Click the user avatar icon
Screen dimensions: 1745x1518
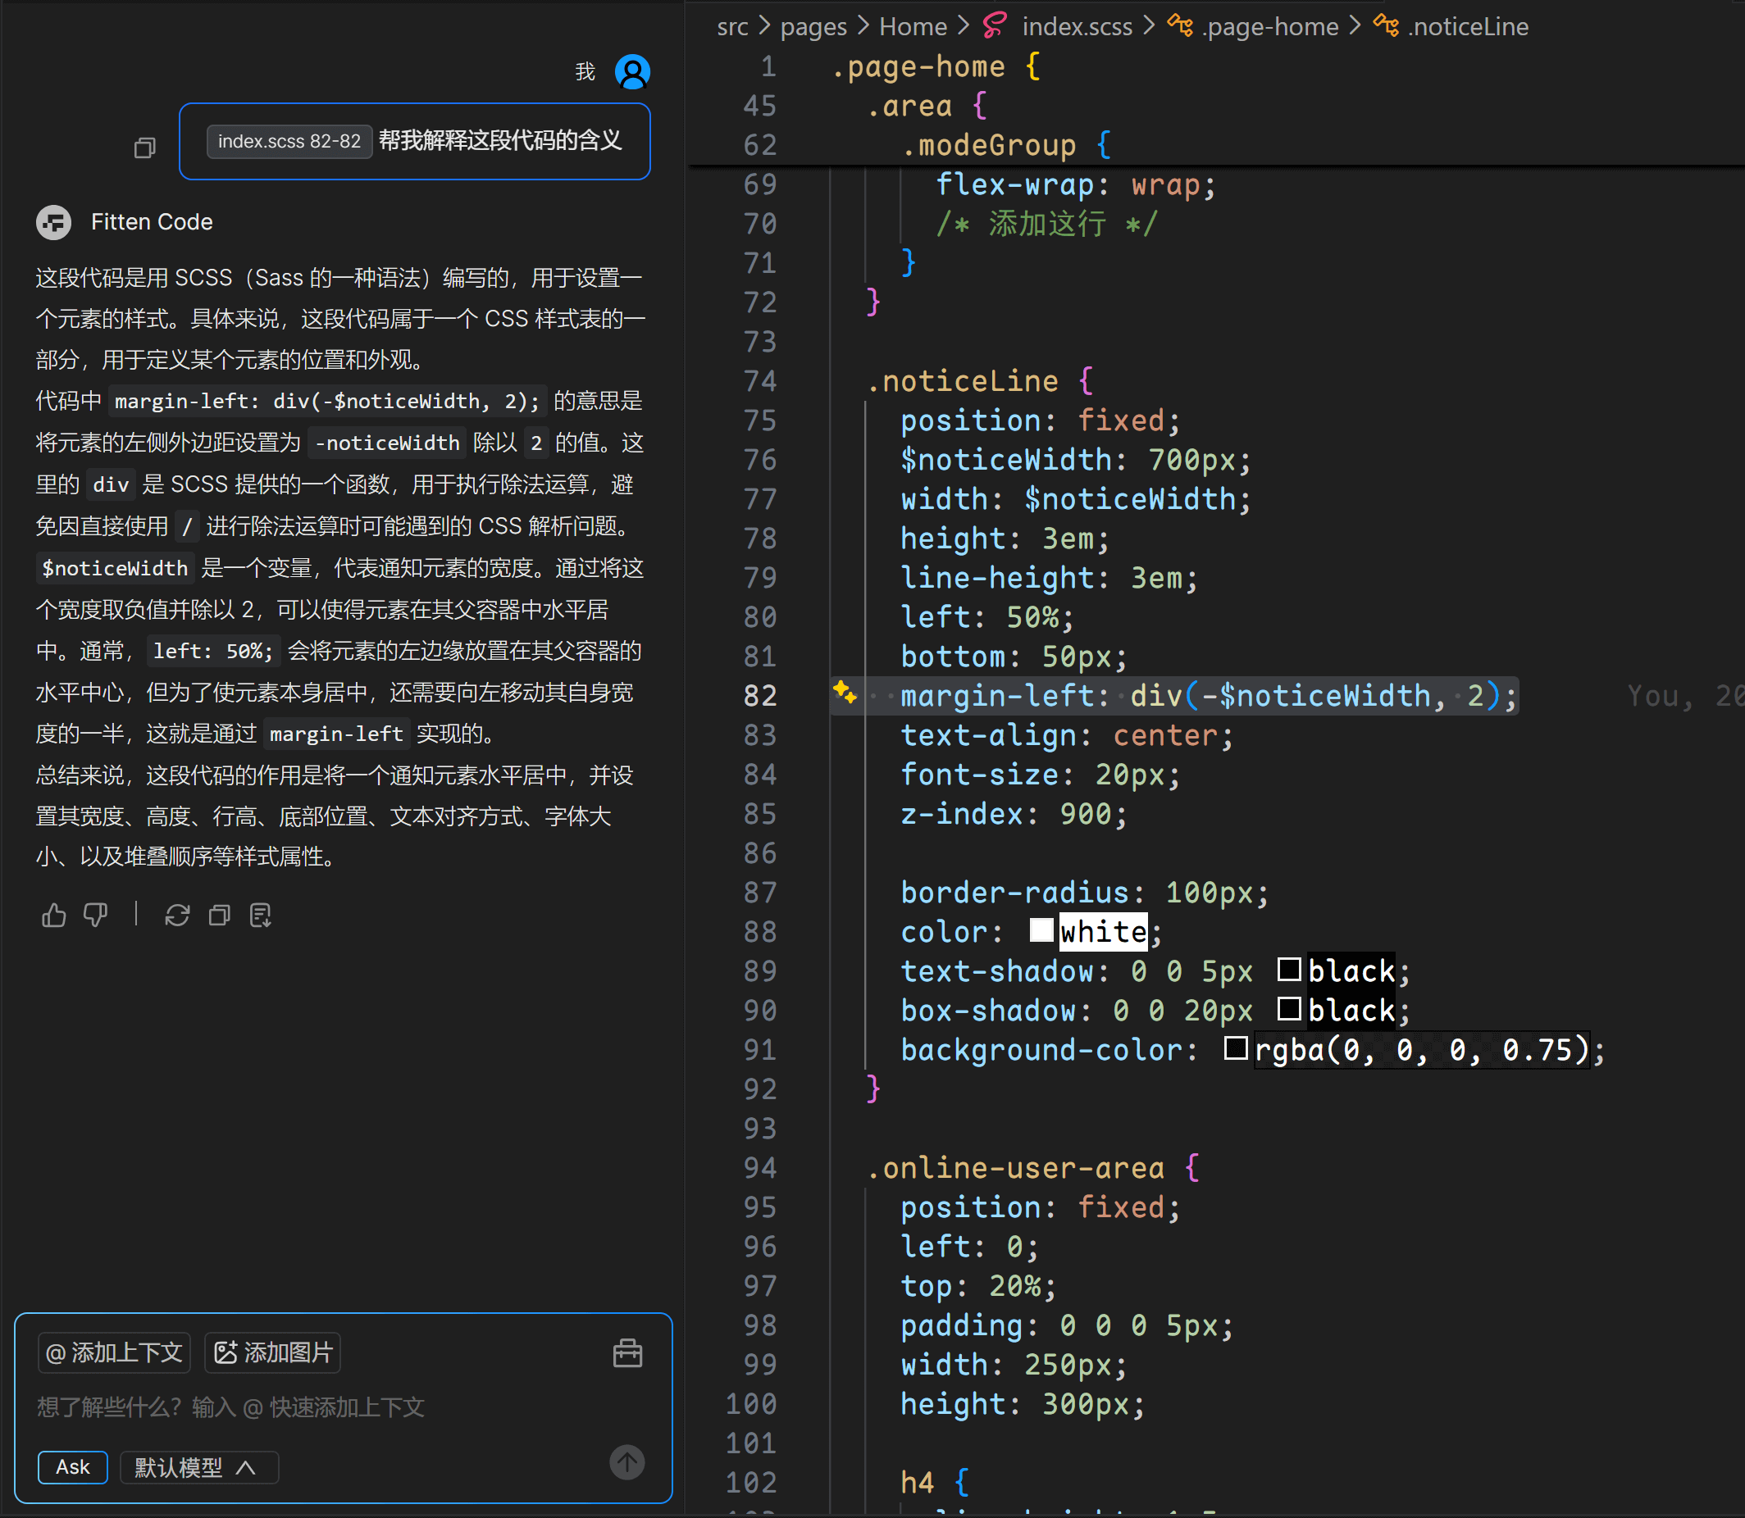click(x=632, y=72)
